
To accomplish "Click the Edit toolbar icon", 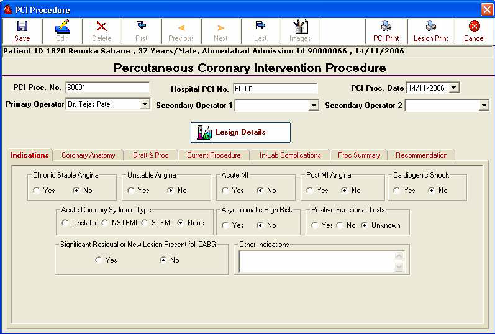I will click(62, 27).
